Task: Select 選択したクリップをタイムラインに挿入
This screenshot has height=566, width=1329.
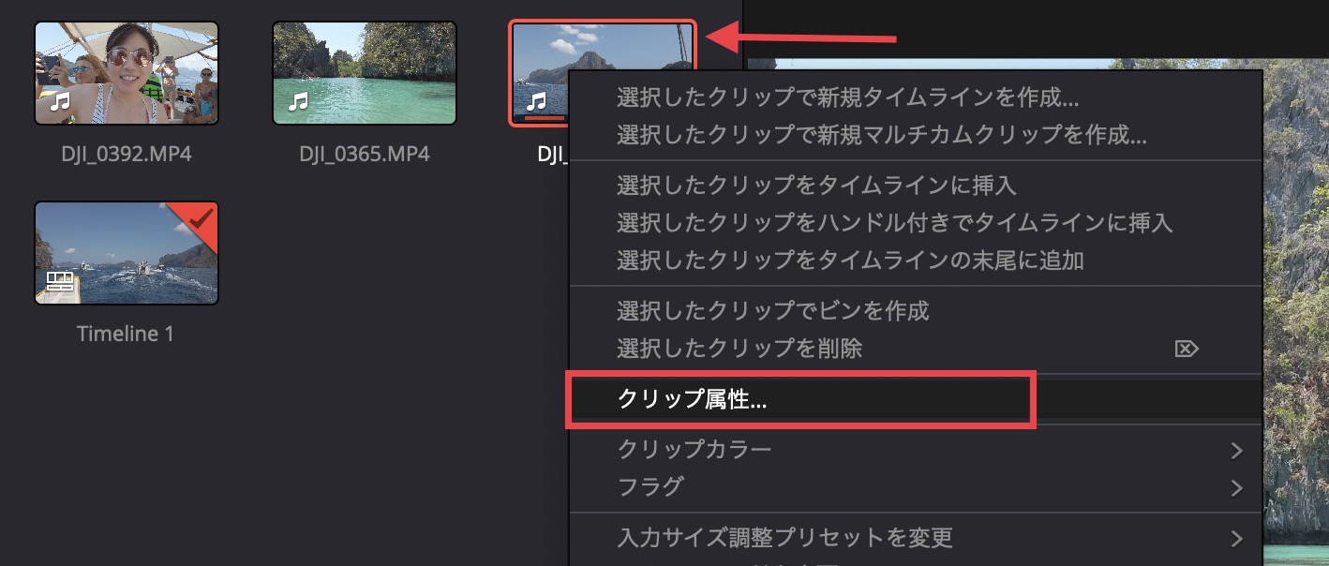Action: [x=816, y=185]
